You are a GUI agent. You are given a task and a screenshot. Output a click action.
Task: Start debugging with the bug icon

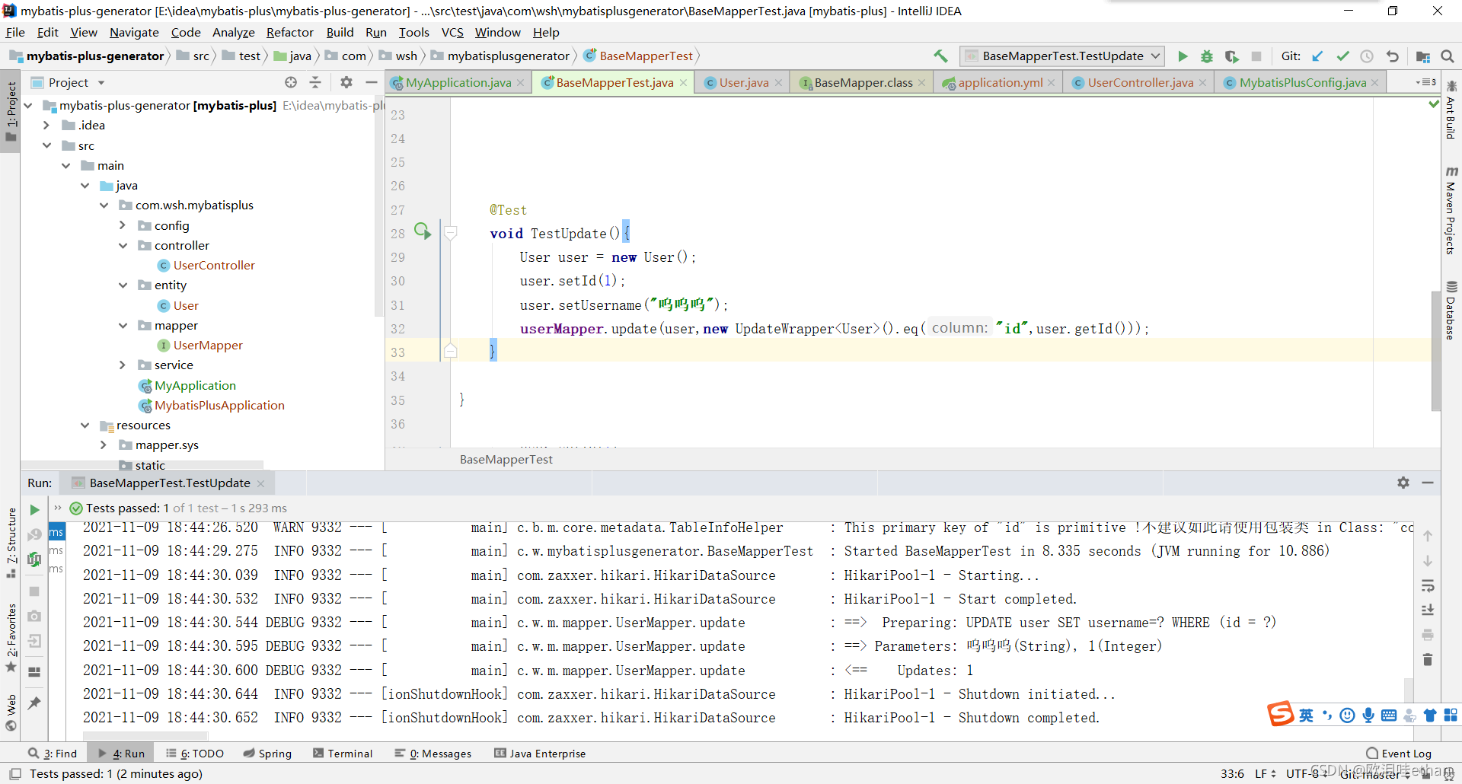point(1207,56)
